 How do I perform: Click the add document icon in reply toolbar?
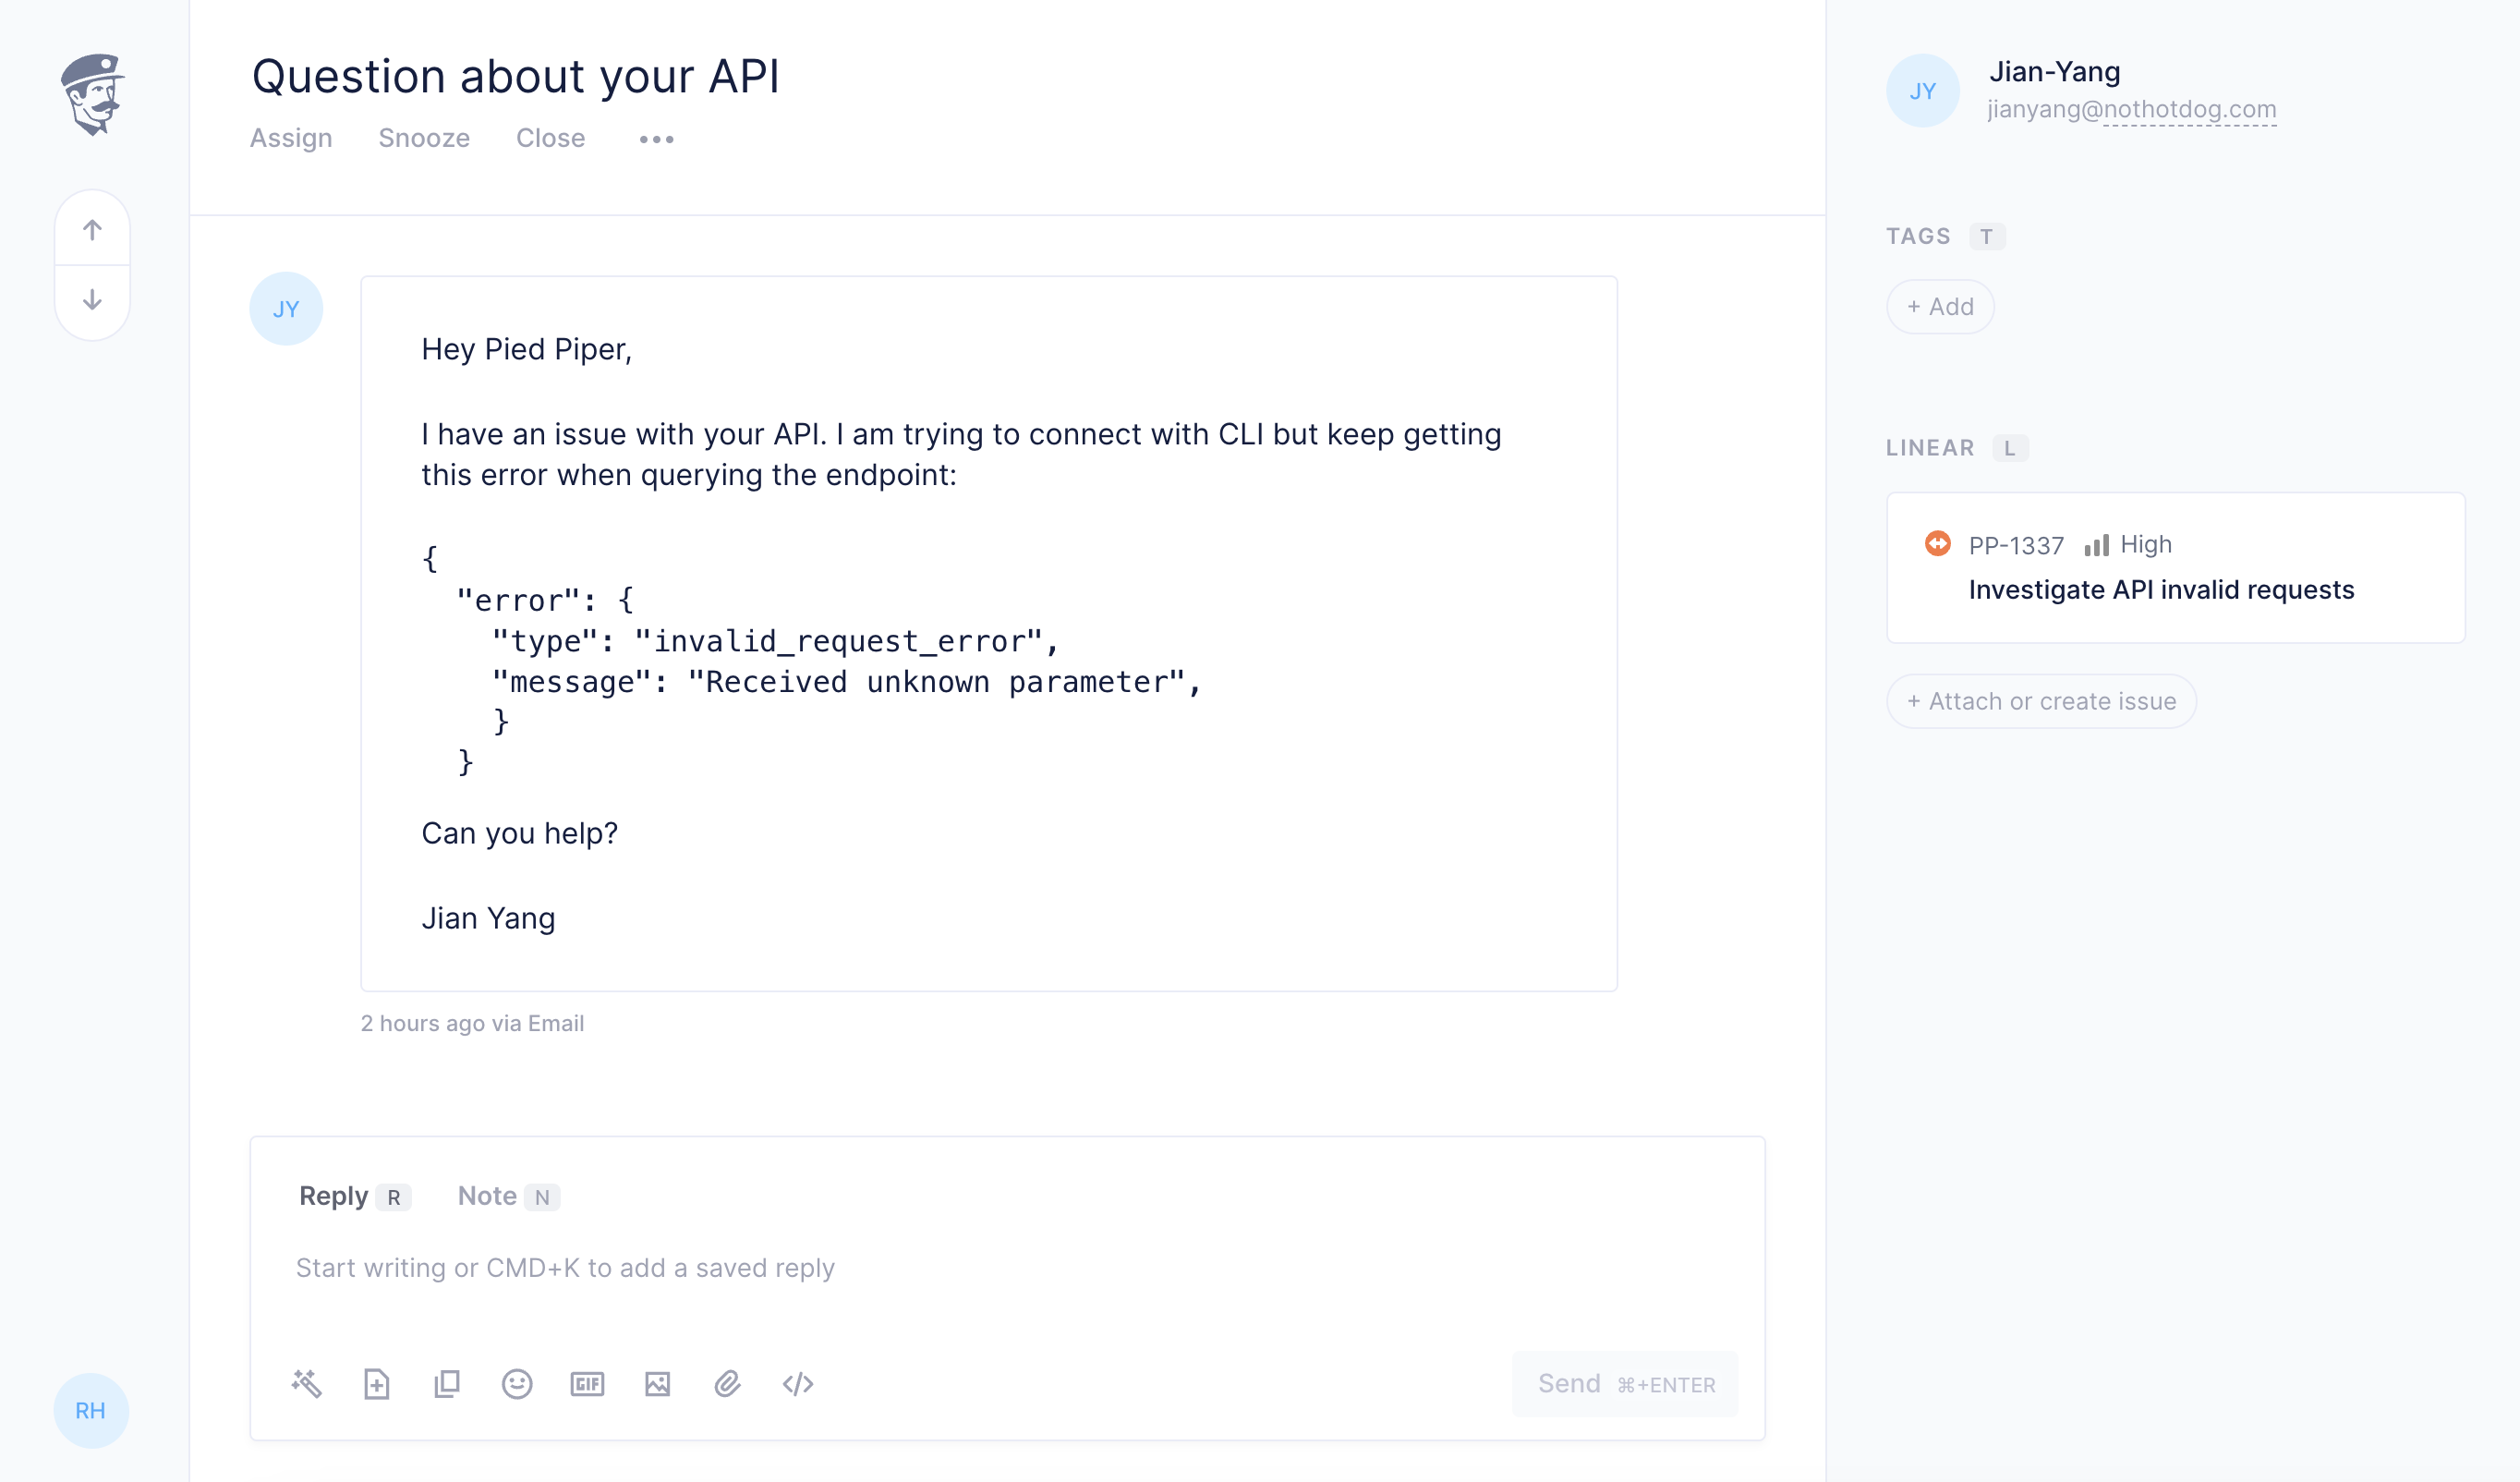(376, 1384)
